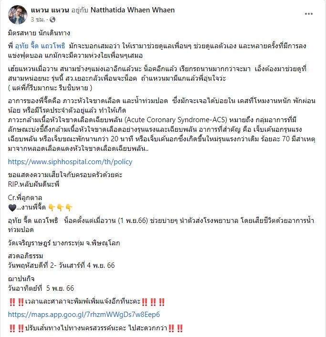The width and height of the screenshot is (326, 337).
Task: Click the first pointing-down hand emoji
Action: pos(52,207)
